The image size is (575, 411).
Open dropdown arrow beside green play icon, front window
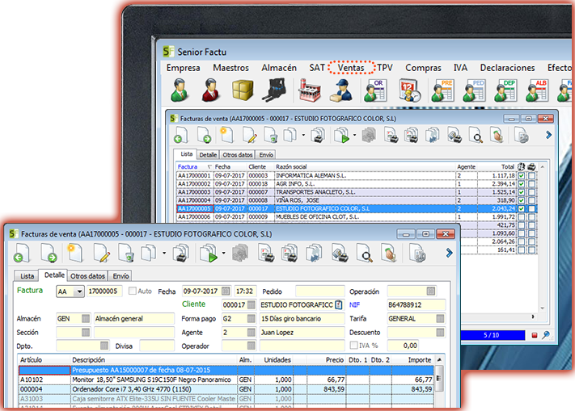point(223,253)
